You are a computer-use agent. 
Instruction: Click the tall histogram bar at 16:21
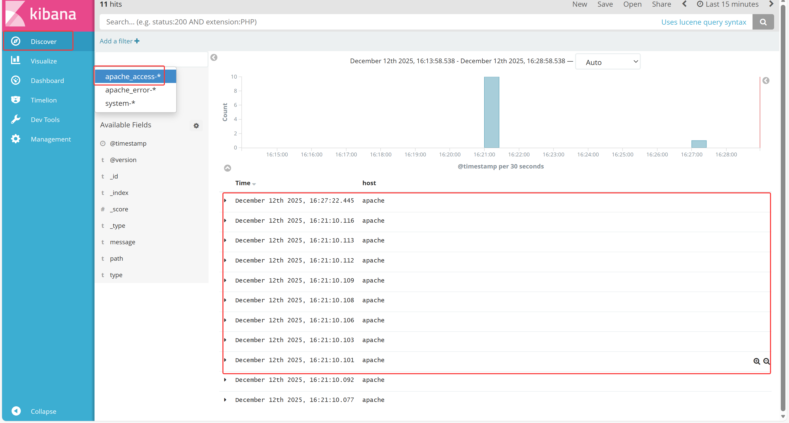click(491, 112)
